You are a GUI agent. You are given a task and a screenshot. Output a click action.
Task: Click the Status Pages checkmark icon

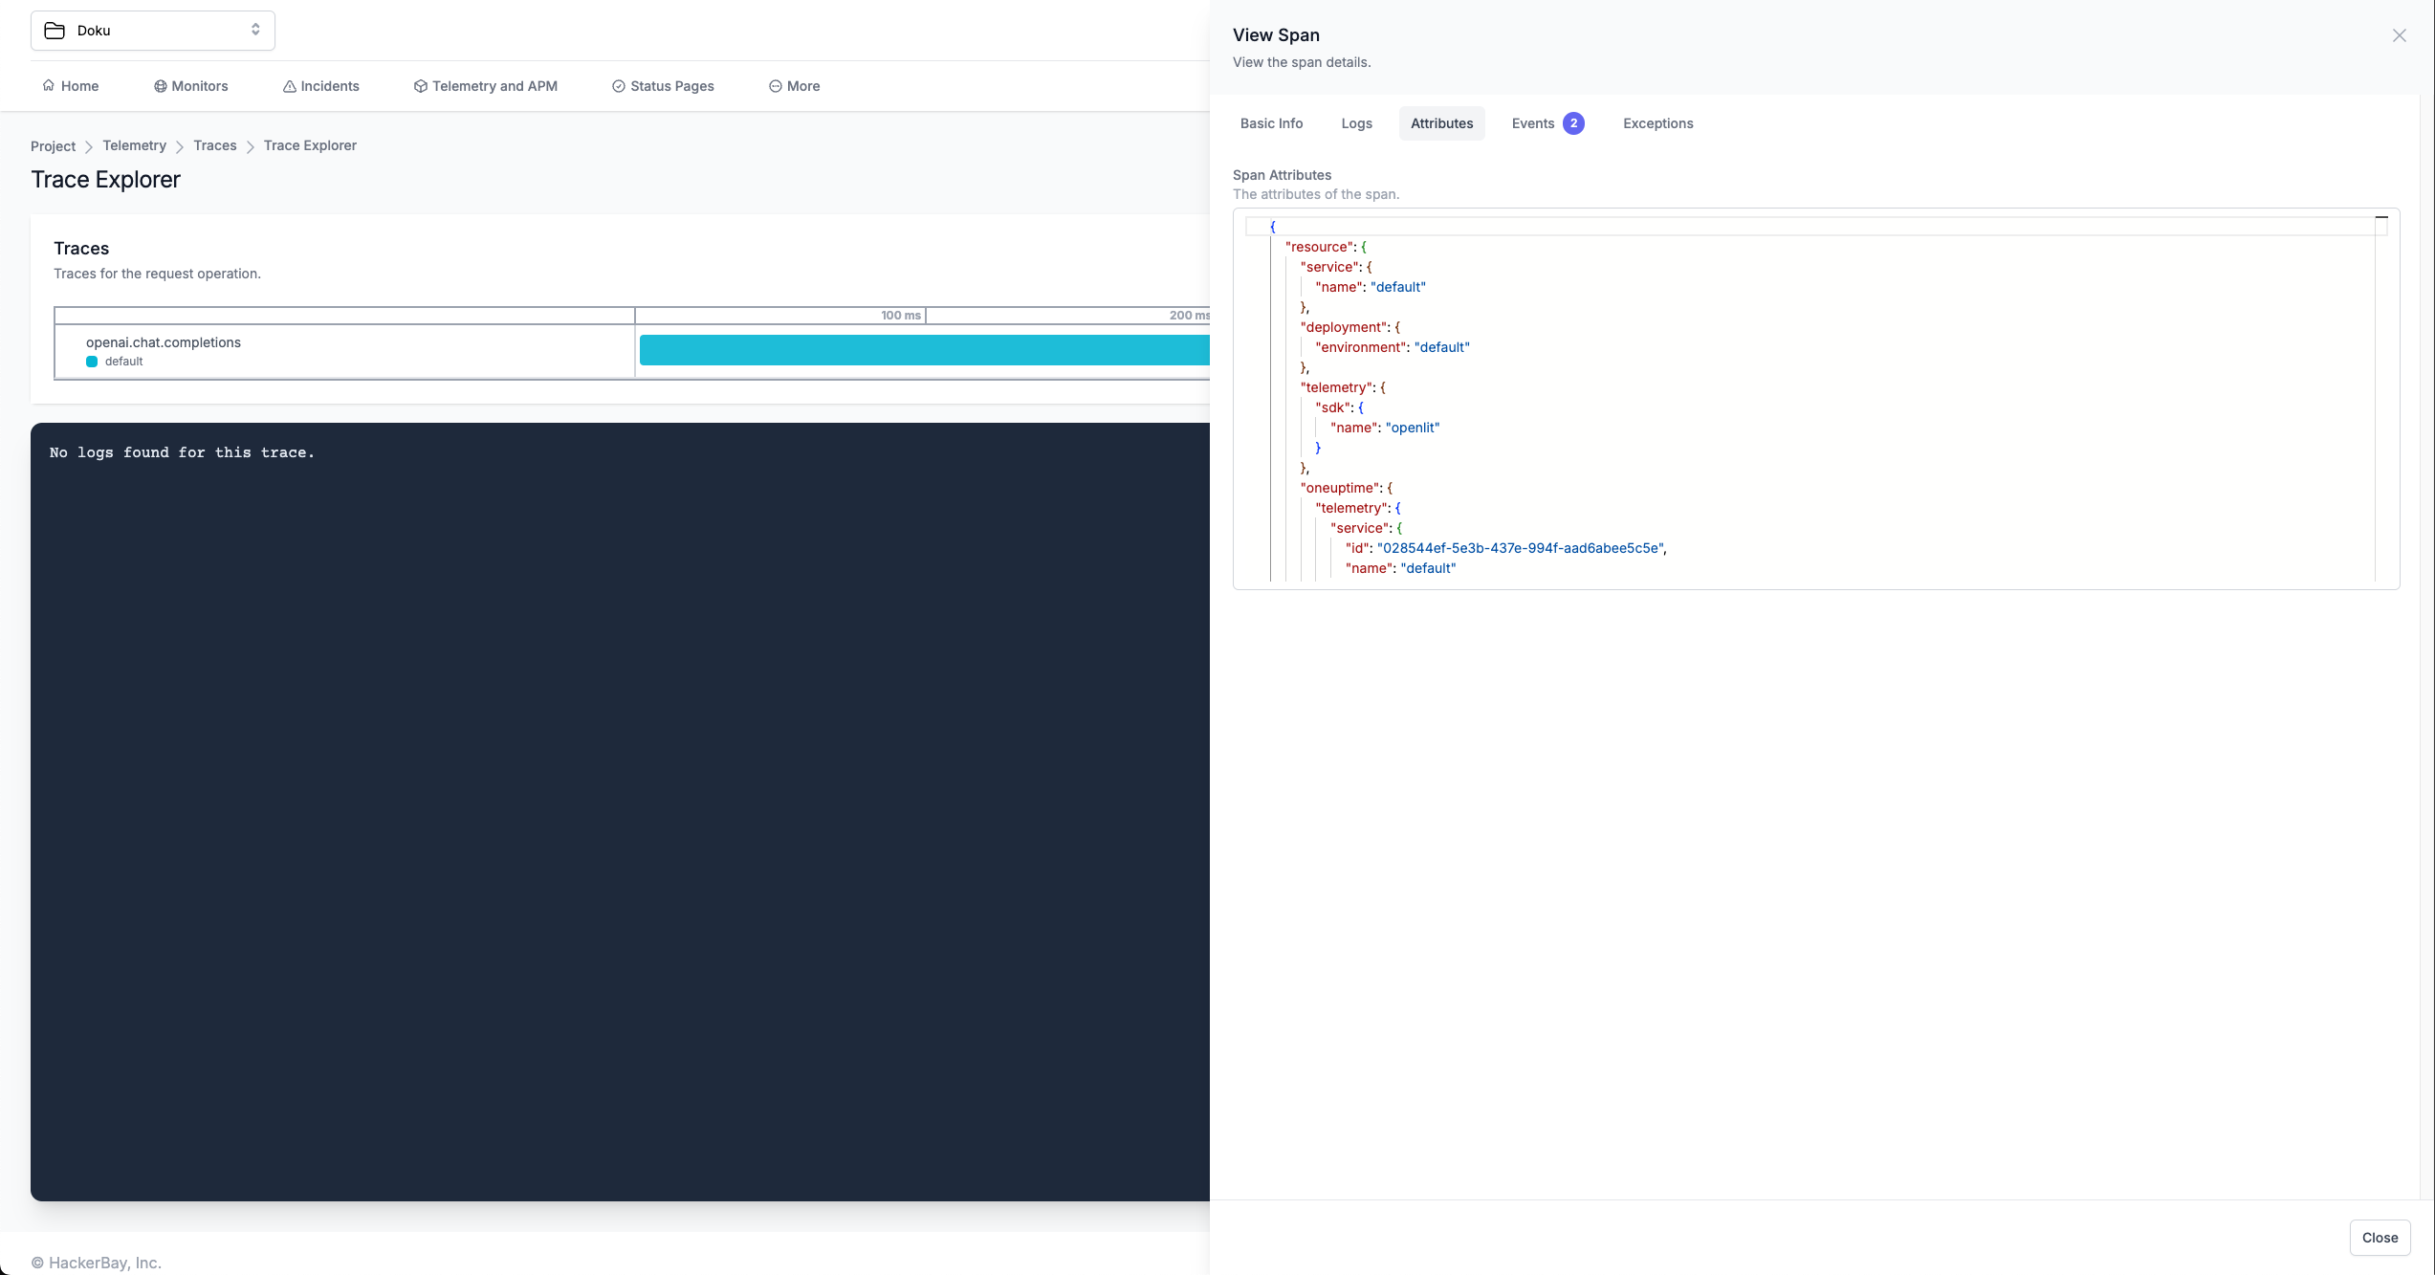coord(619,86)
